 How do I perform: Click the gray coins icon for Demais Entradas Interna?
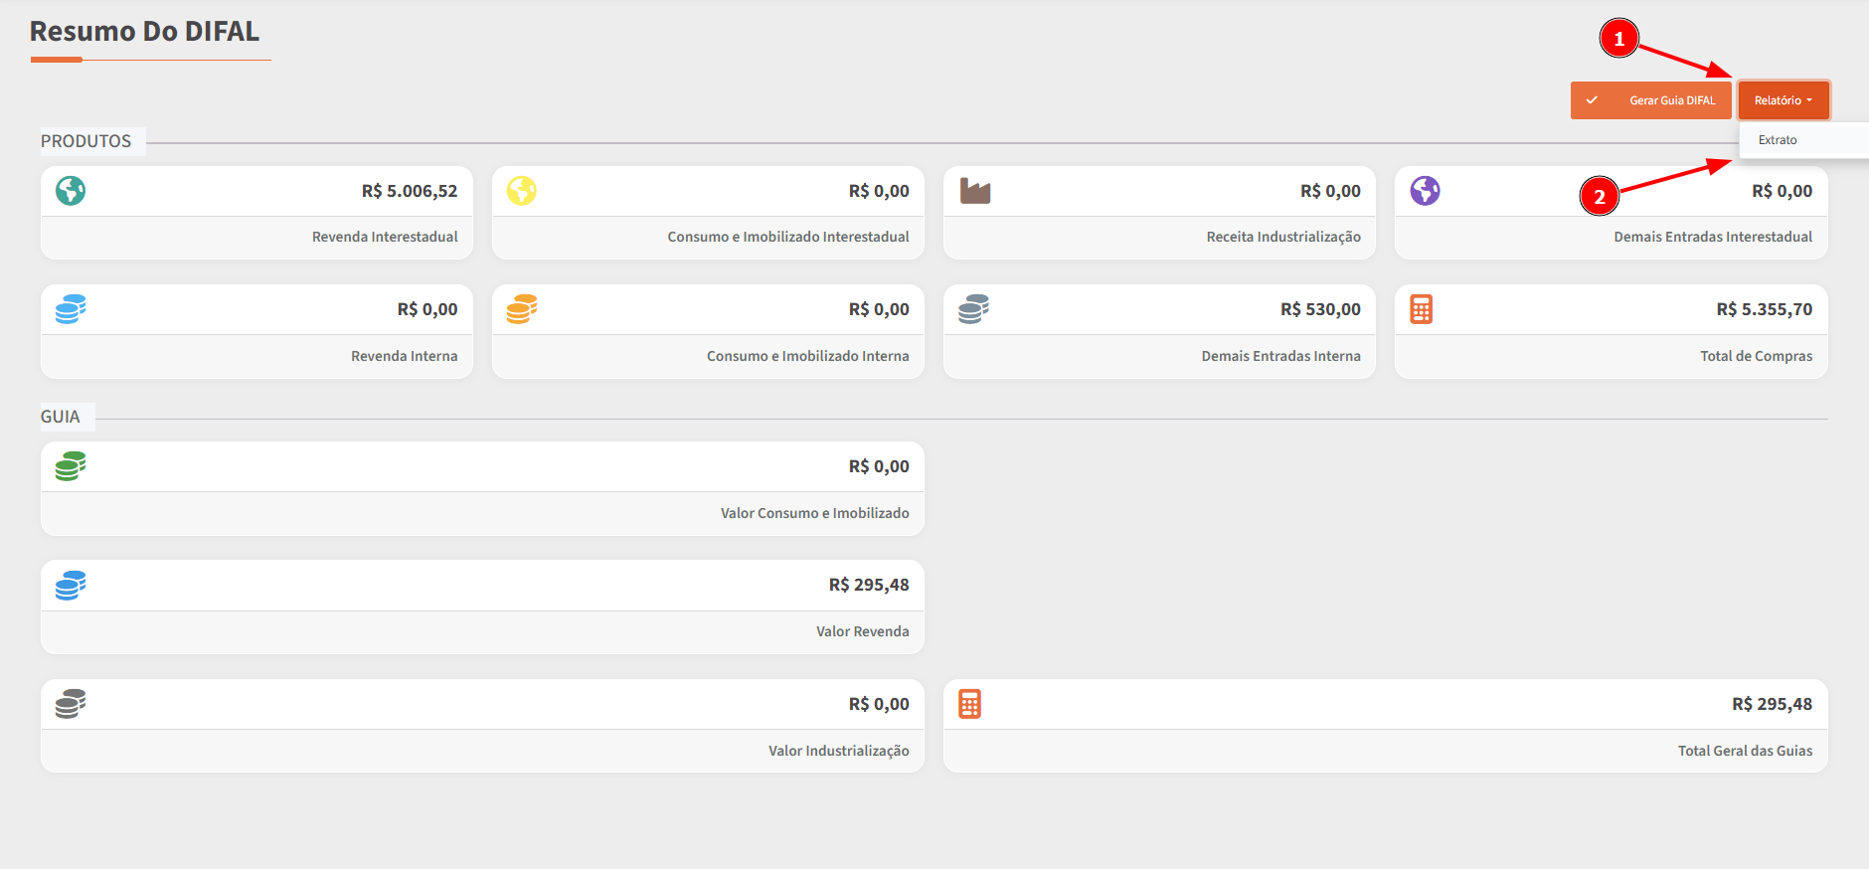(973, 309)
